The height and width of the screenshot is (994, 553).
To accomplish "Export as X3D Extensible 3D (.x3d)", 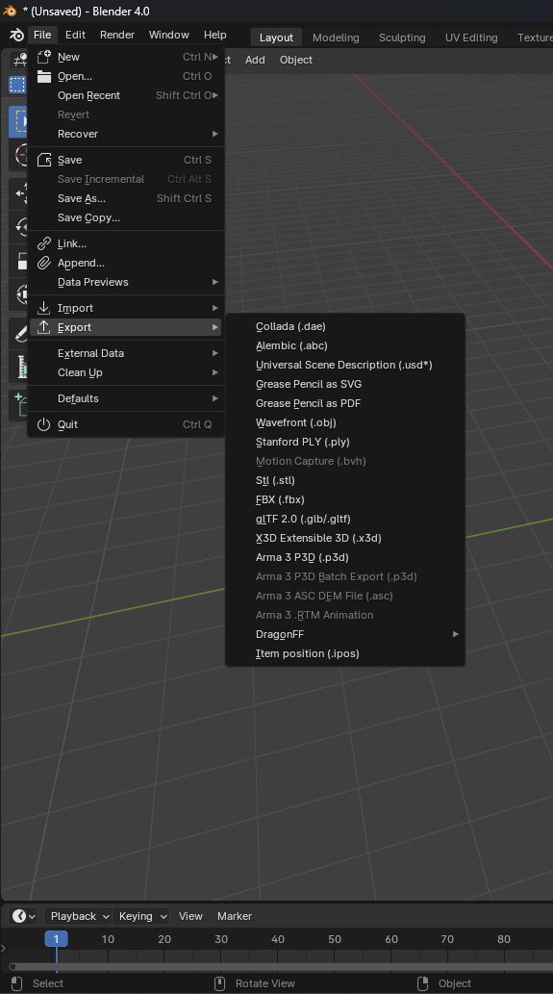I will (345, 538).
